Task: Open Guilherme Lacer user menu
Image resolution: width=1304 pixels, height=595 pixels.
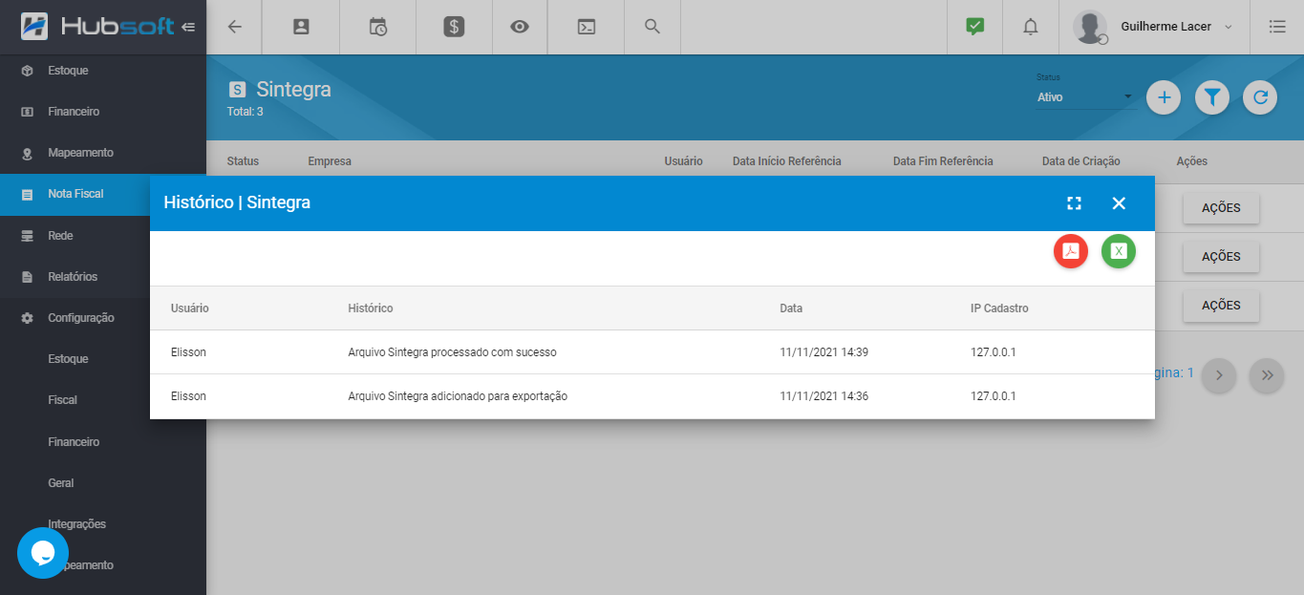Action: [1153, 27]
